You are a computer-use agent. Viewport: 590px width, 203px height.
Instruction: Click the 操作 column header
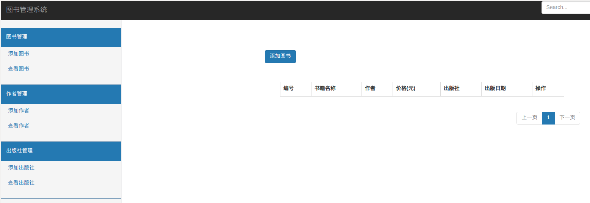(548, 89)
